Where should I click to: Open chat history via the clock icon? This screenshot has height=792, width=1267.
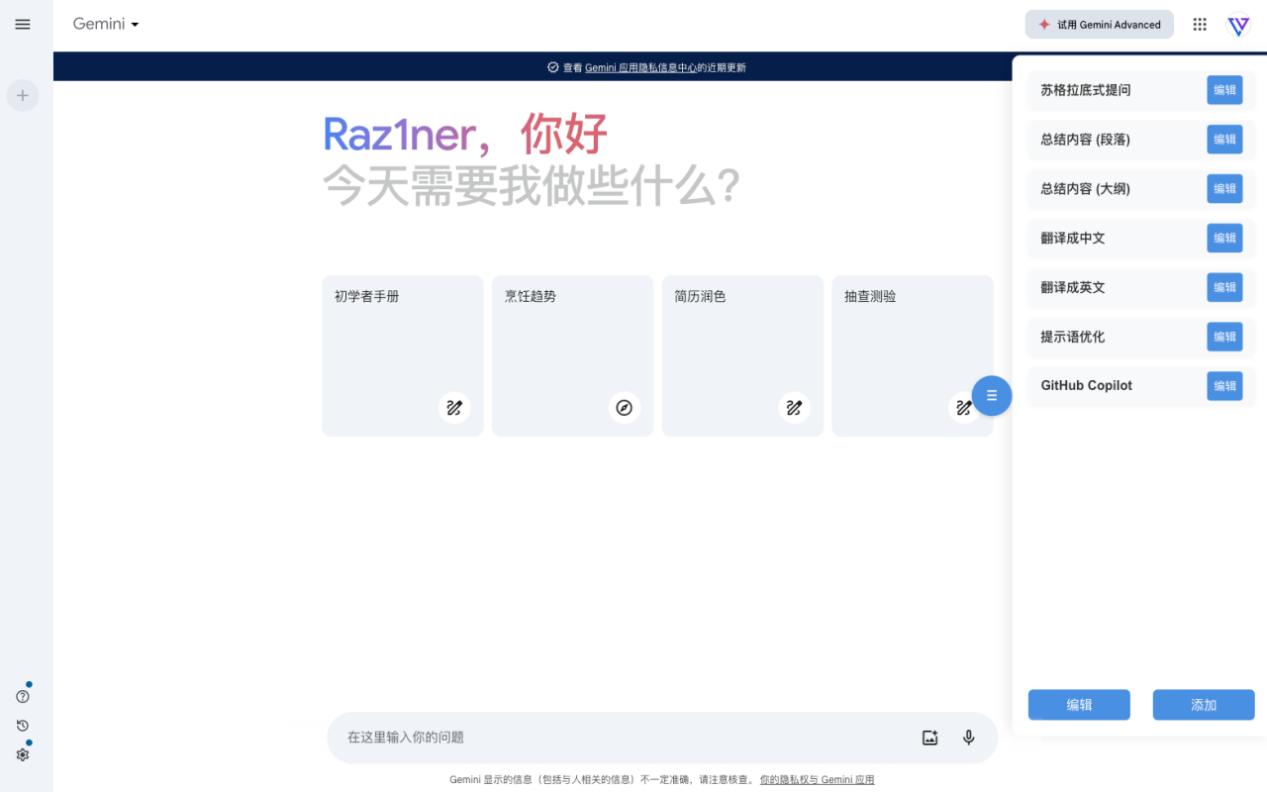(x=22, y=725)
